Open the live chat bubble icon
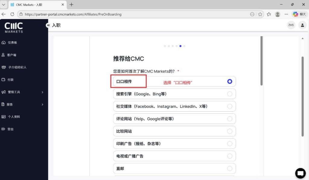 (300, 173)
